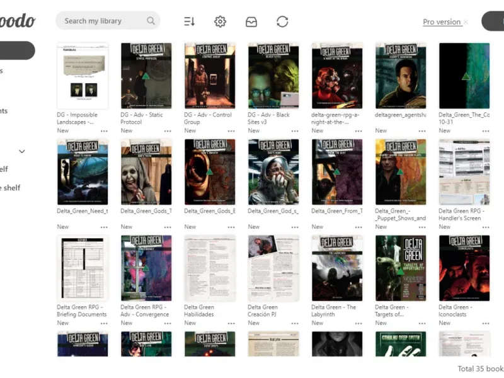Open the Iconoclasts book cover

pyautogui.click(x=464, y=268)
